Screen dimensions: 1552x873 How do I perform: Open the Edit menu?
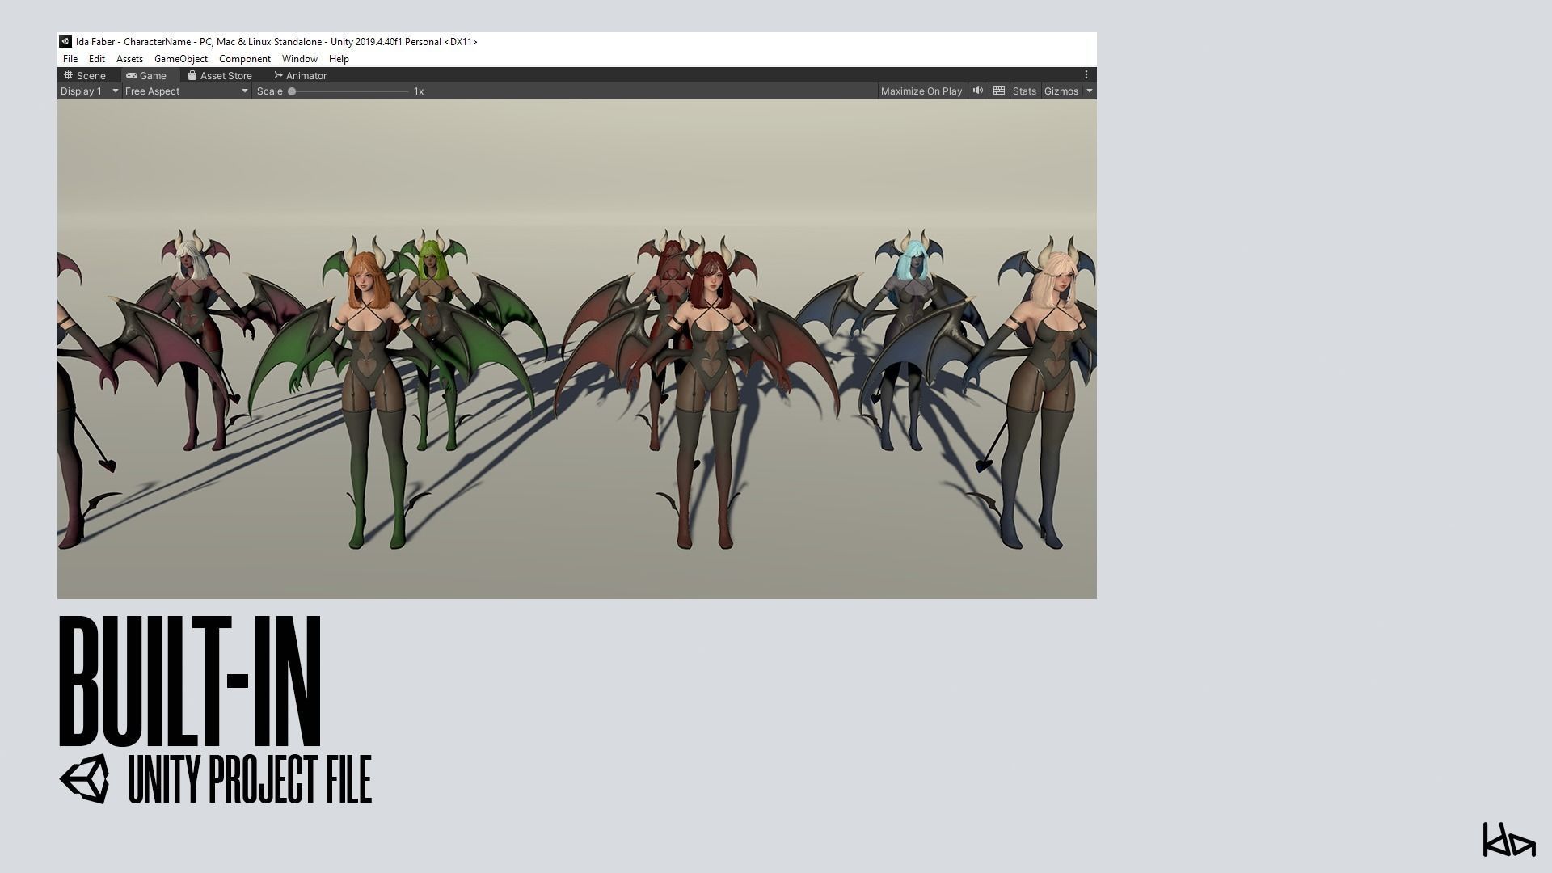point(97,59)
